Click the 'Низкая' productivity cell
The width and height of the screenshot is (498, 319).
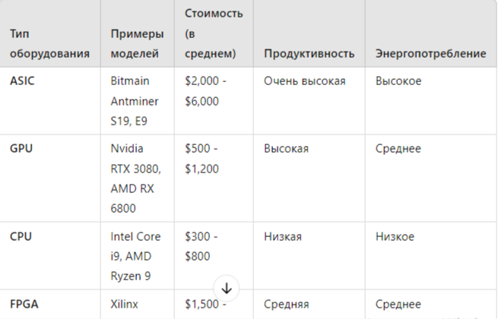[x=309, y=256]
